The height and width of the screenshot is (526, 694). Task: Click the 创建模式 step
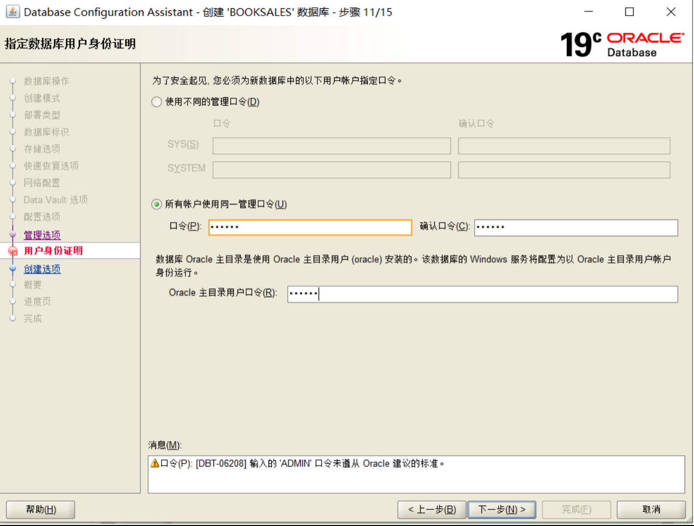click(42, 98)
